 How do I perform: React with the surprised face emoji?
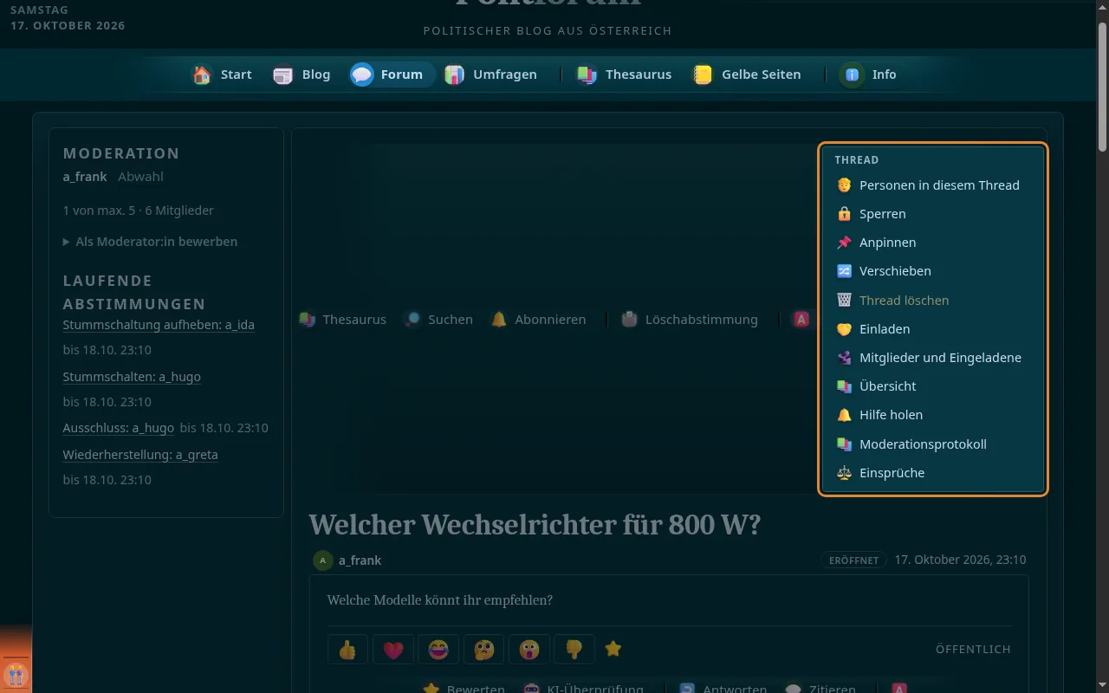pos(529,649)
